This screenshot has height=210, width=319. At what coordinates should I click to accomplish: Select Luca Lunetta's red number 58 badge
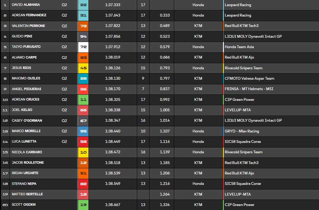point(83,142)
